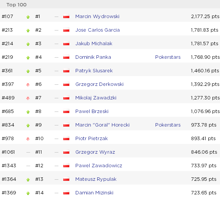This screenshot has width=220, height=197.
Task: Click green up arrow in #685 row
Action: (x=28, y=112)
